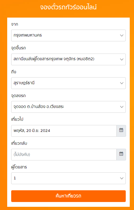Click the จองตั๋วรถทัวร์ออนไลน์ page heading

(x=68, y=7)
